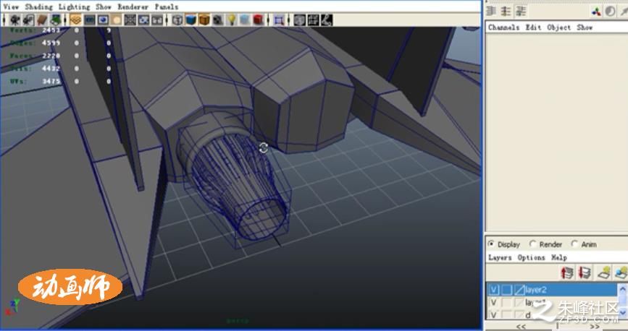The image size is (628, 331).
Task: Click the image plane icon in panel toolbar
Action: click(x=55, y=20)
